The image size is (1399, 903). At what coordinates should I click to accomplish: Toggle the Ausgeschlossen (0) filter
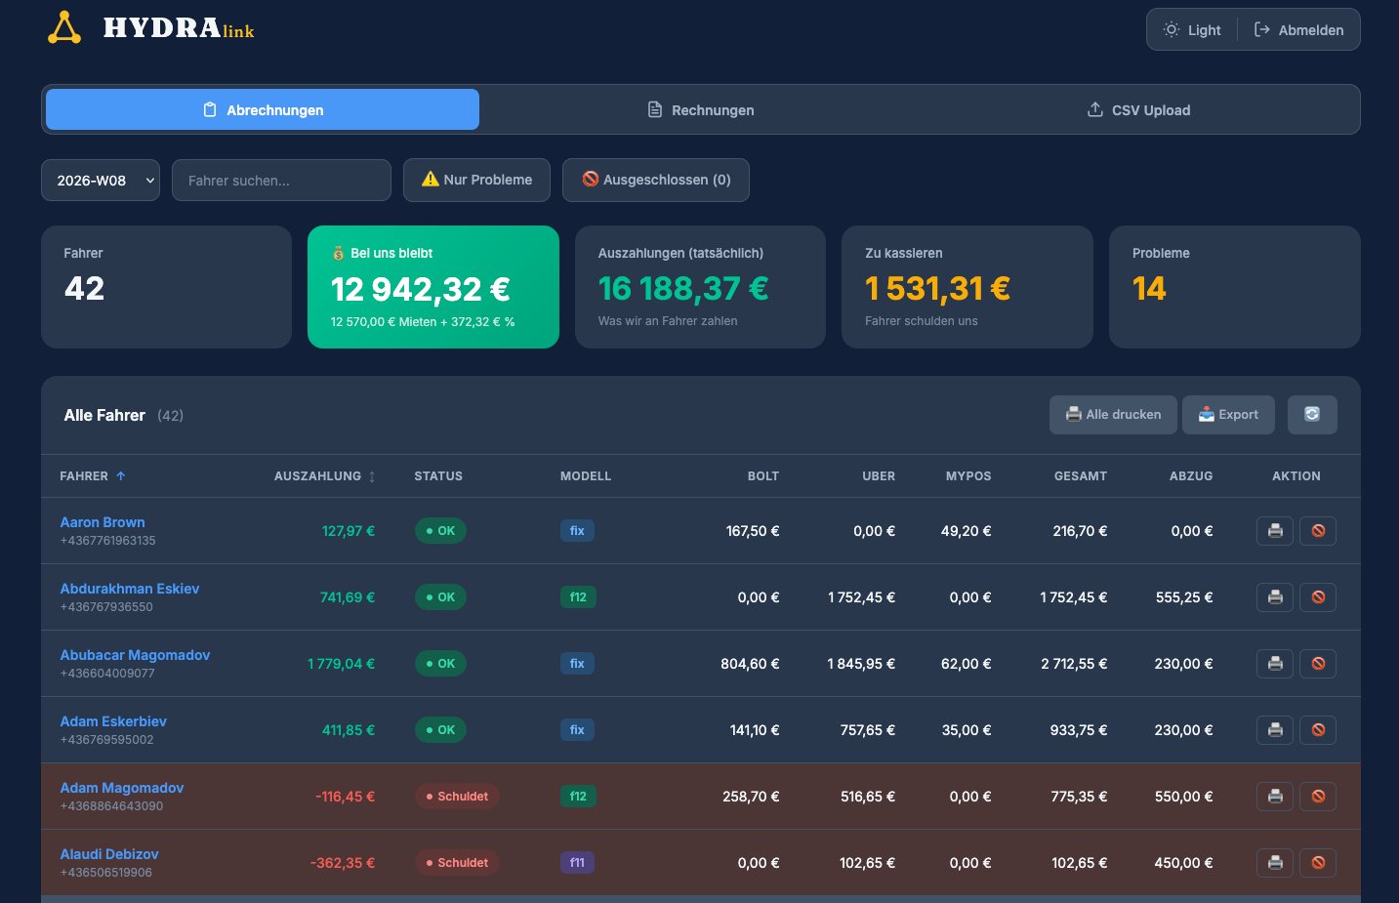point(655,180)
